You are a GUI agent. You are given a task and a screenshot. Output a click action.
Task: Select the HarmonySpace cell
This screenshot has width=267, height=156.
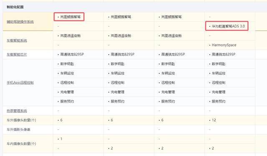224,45
